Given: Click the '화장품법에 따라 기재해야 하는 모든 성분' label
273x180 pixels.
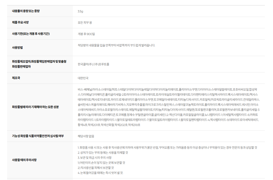Looking at the screenshot, I should [x=35, y=107].
